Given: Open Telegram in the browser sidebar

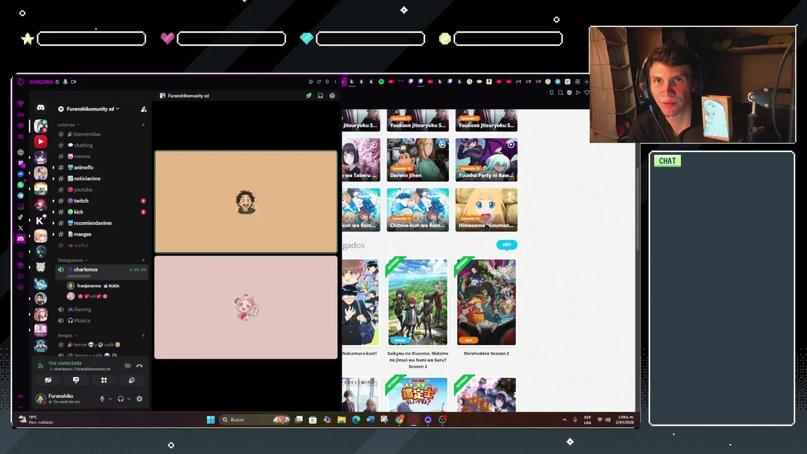Looking at the screenshot, I should [x=21, y=195].
